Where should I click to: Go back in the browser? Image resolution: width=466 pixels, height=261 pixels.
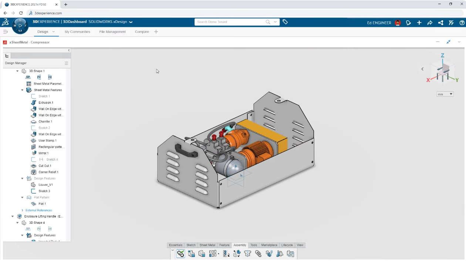coord(6,13)
